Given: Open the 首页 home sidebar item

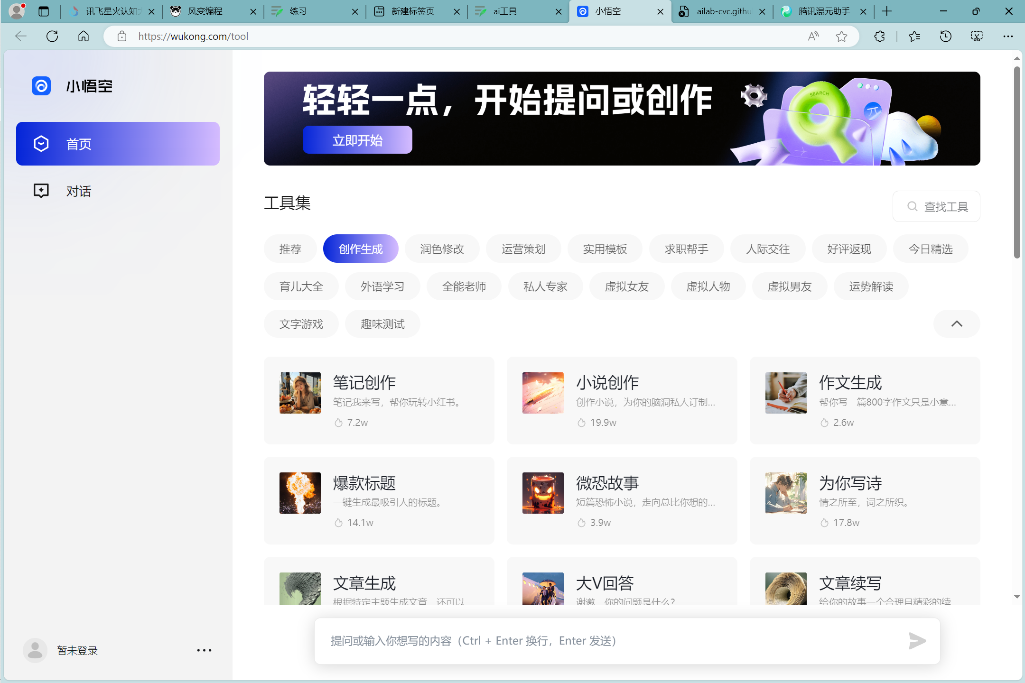Looking at the screenshot, I should point(118,144).
